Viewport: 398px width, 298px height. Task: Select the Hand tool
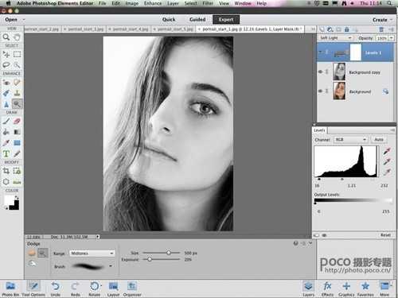tap(17, 37)
